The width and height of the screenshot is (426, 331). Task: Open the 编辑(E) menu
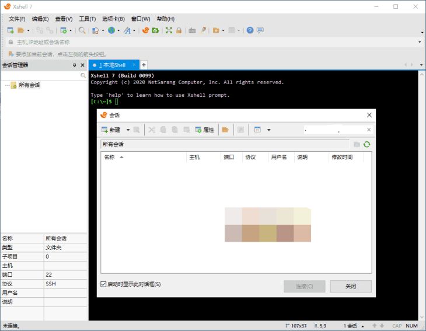click(x=40, y=19)
